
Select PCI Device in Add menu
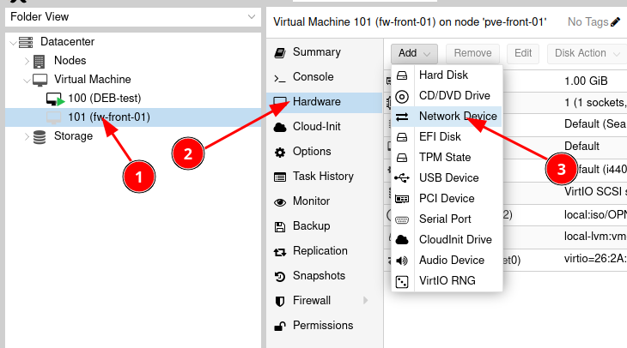coord(446,199)
